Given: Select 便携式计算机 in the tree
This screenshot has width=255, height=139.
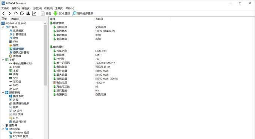Looking at the screenshot, I should click(19, 52).
